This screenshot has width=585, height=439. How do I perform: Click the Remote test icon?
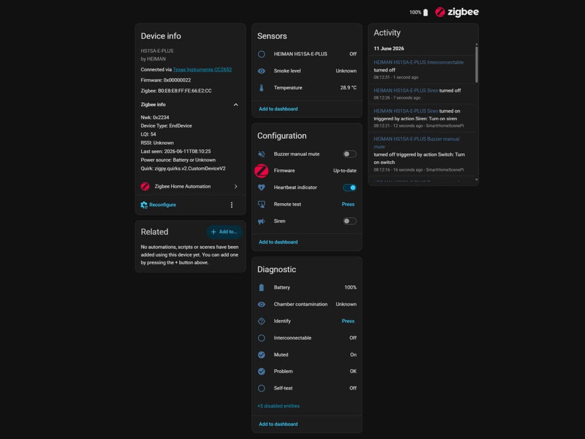(x=262, y=204)
